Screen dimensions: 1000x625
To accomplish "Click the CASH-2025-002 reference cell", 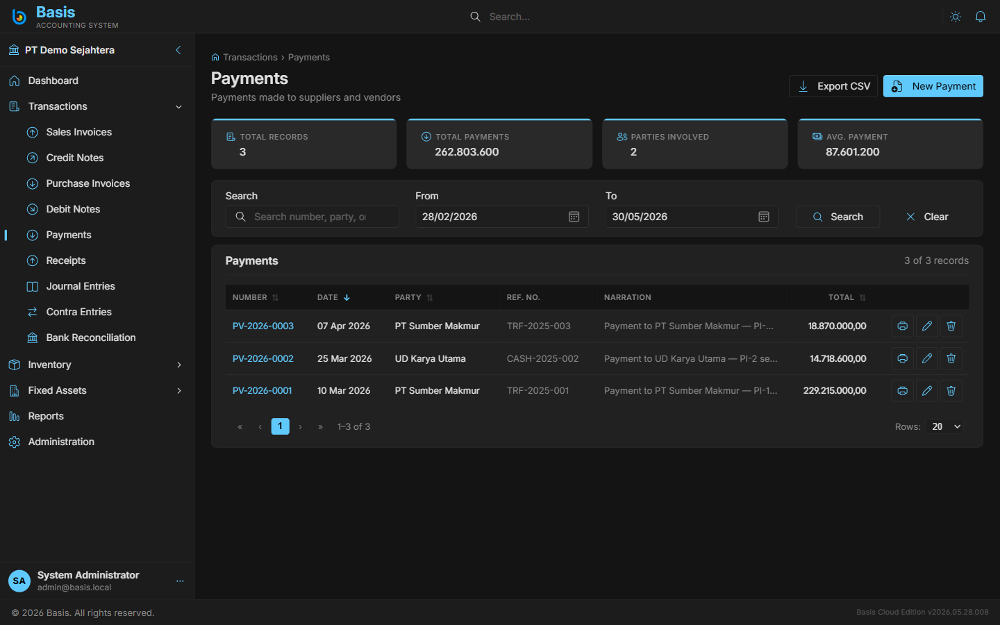I will coord(543,358).
